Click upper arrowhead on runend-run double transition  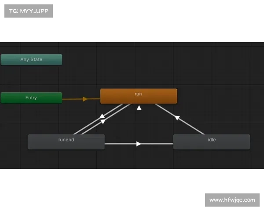[x=102, y=116]
